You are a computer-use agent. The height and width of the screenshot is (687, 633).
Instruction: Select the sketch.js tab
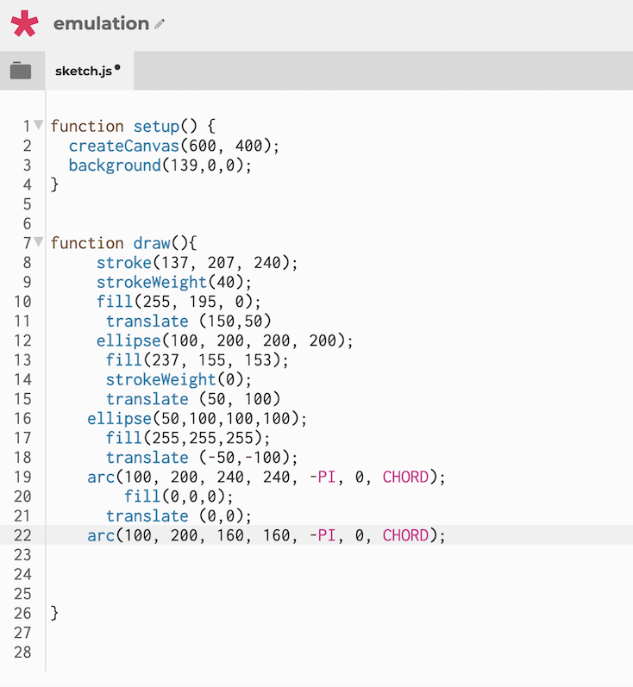coord(84,71)
